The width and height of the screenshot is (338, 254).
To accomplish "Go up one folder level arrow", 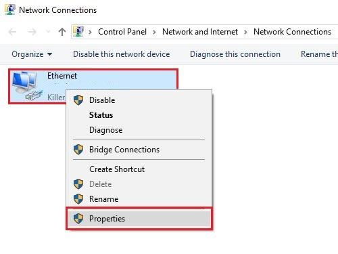I will point(62,32).
